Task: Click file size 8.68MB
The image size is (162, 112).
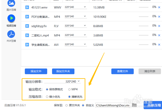Action: [98, 26]
